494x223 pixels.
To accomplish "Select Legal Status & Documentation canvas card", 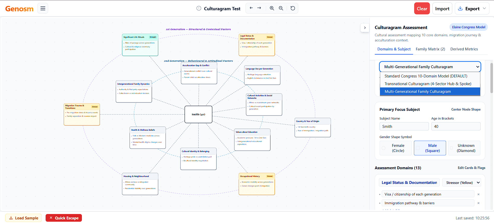I will [x=257, y=45].
